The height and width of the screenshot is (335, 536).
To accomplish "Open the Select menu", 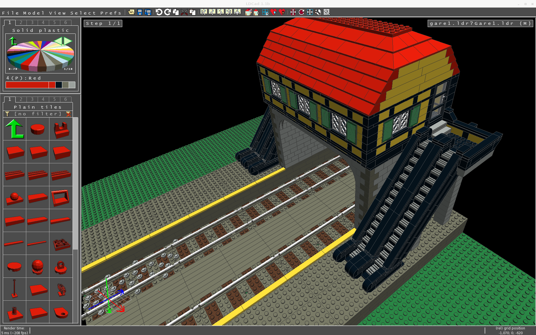I will 82,13.
